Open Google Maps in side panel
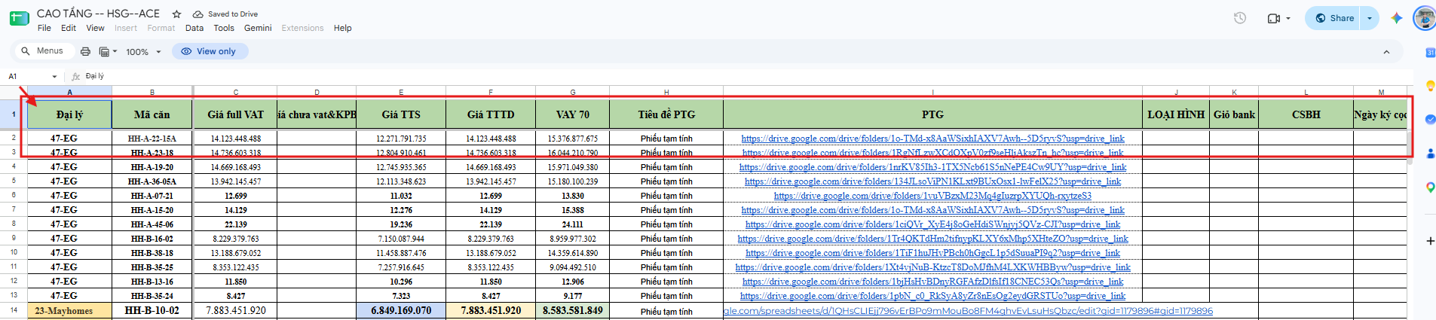Screen dimensions: 1436x320 click(1430, 187)
